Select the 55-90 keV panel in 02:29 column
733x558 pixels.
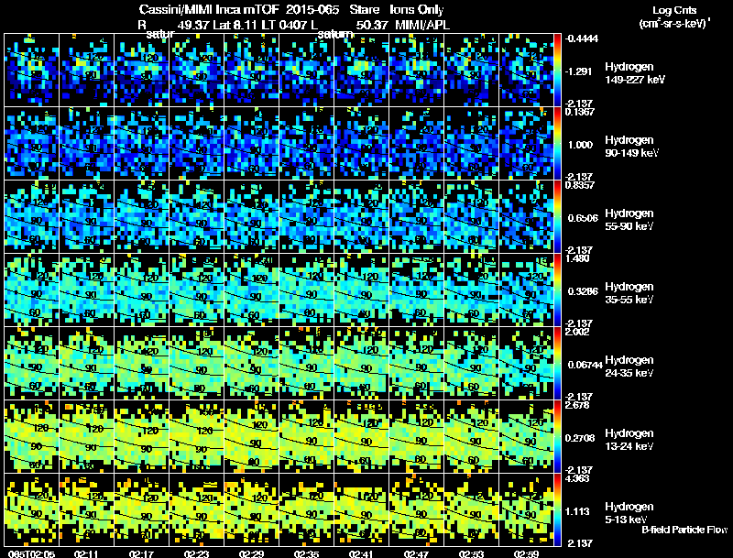(x=251, y=216)
